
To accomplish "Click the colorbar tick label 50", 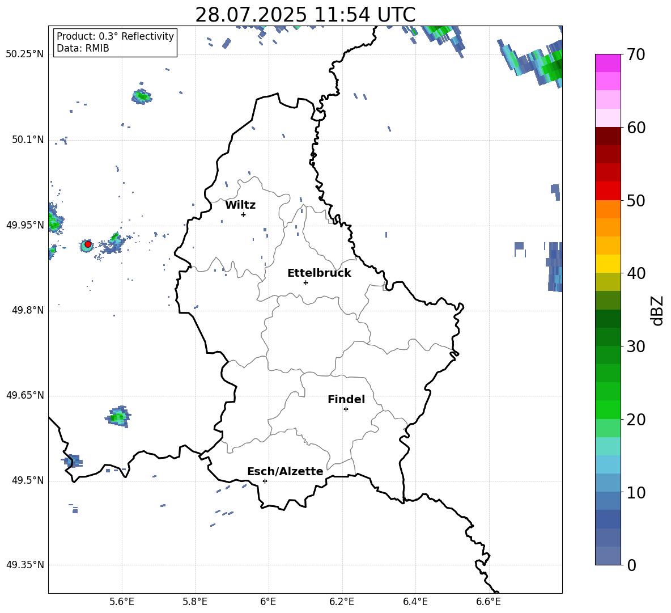I will (x=636, y=201).
